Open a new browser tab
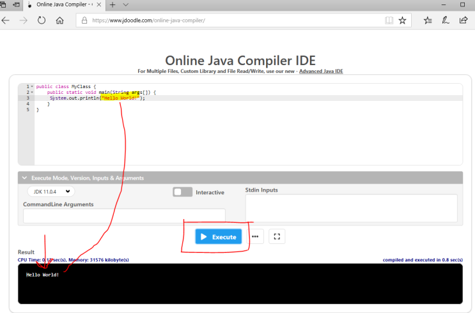 click(113, 4)
